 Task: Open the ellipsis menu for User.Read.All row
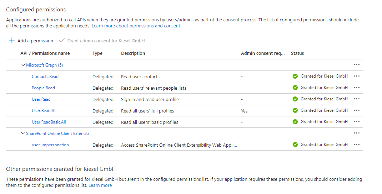click(356, 110)
